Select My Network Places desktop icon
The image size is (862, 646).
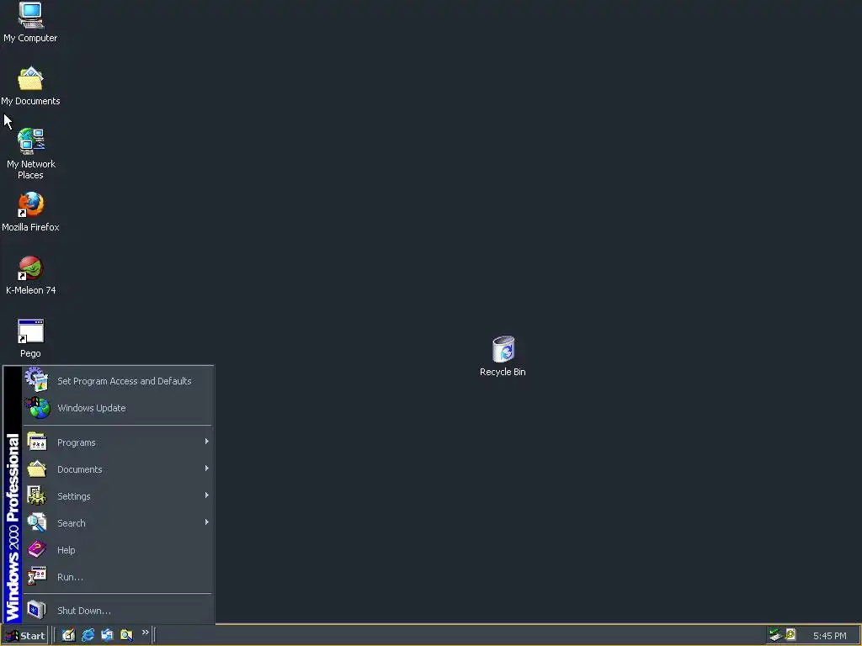click(x=30, y=154)
